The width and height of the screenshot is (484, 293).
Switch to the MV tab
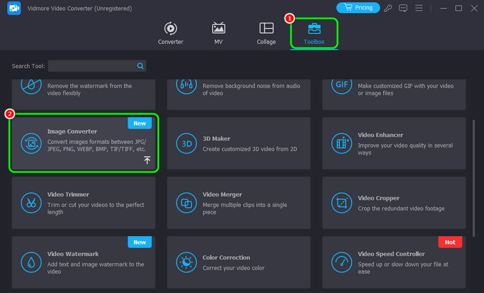click(218, 34)
